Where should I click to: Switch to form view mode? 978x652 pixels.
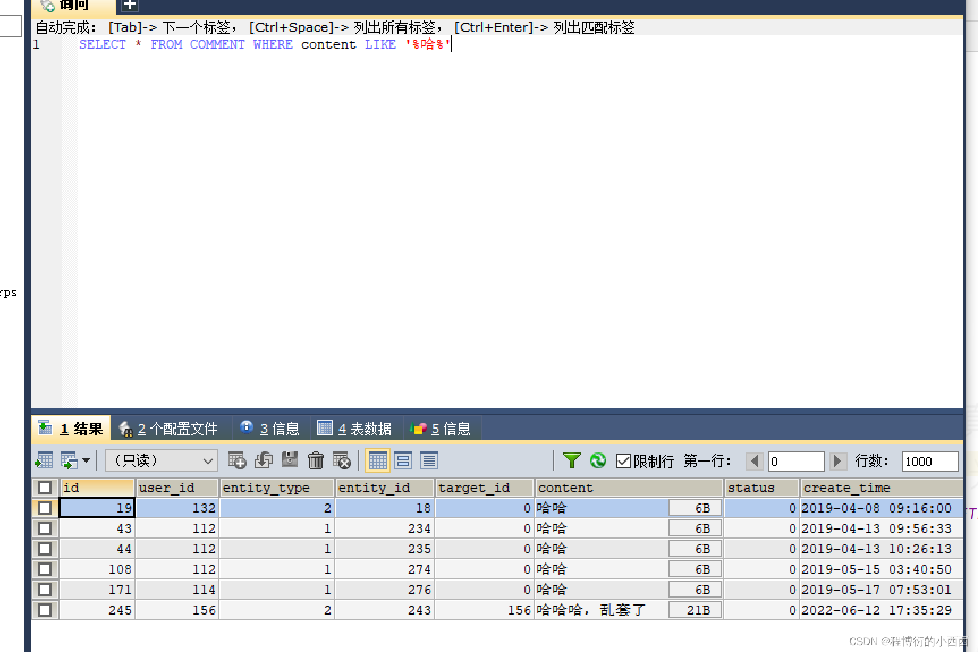(x=403, y=460)
